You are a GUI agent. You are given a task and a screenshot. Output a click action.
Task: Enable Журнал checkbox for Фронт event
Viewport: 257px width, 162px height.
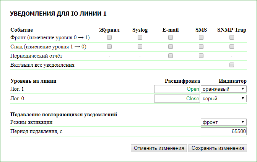pyautogui.click(x=109, y=37)
